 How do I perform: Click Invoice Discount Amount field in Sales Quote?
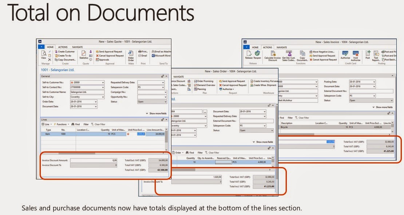tap(94, 161)
